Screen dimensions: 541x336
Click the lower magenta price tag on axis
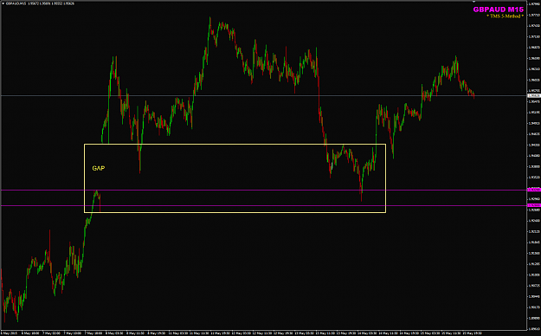[x=534, y=205]
